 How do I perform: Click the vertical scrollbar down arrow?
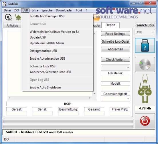94,94
